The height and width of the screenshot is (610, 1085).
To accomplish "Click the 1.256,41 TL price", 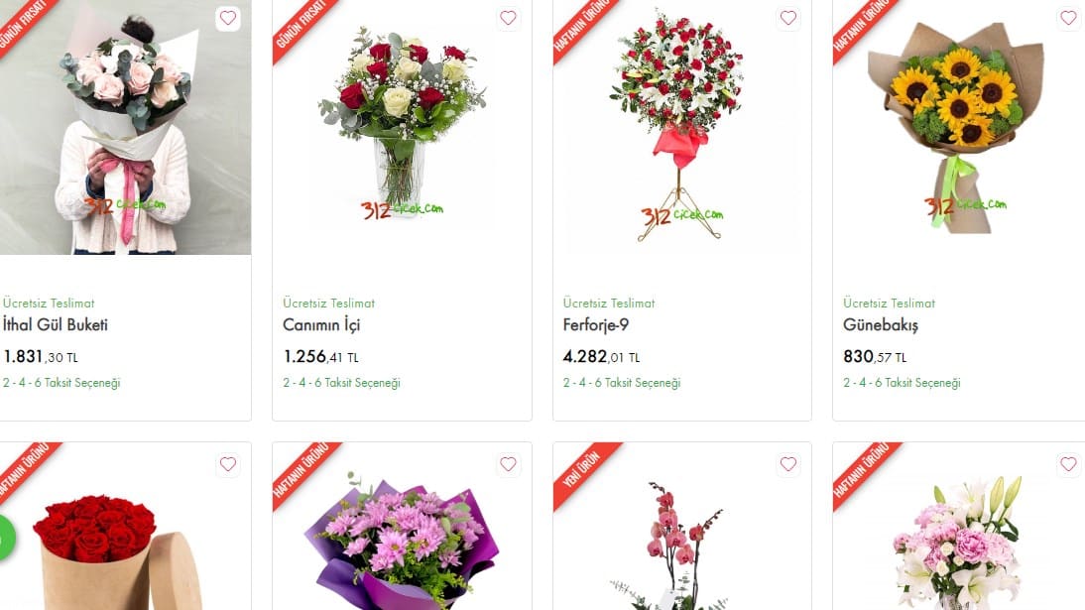I will point(321,357).
